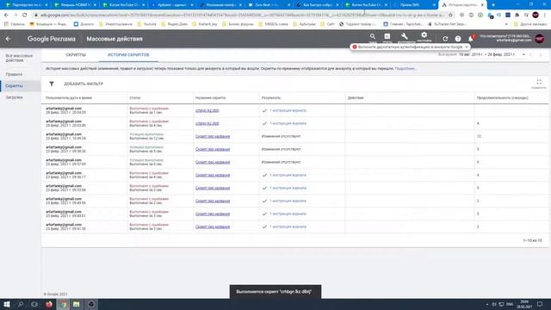Open Windows taskbar search
Image resolution: width=551 pixels, height=310 pixels.
click(21, 304)
